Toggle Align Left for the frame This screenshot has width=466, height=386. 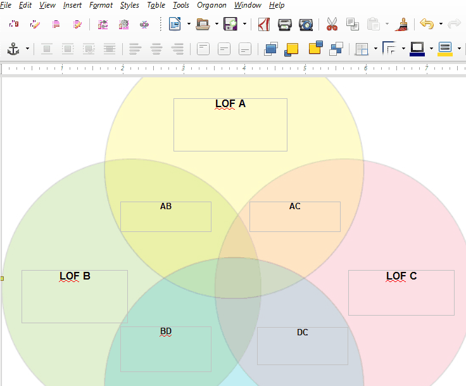point(135,49)
